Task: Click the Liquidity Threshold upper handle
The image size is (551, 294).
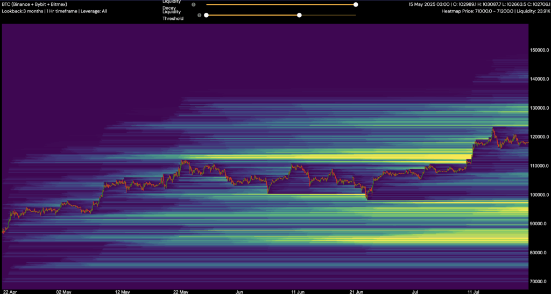Action: click(x=299, y=15)
